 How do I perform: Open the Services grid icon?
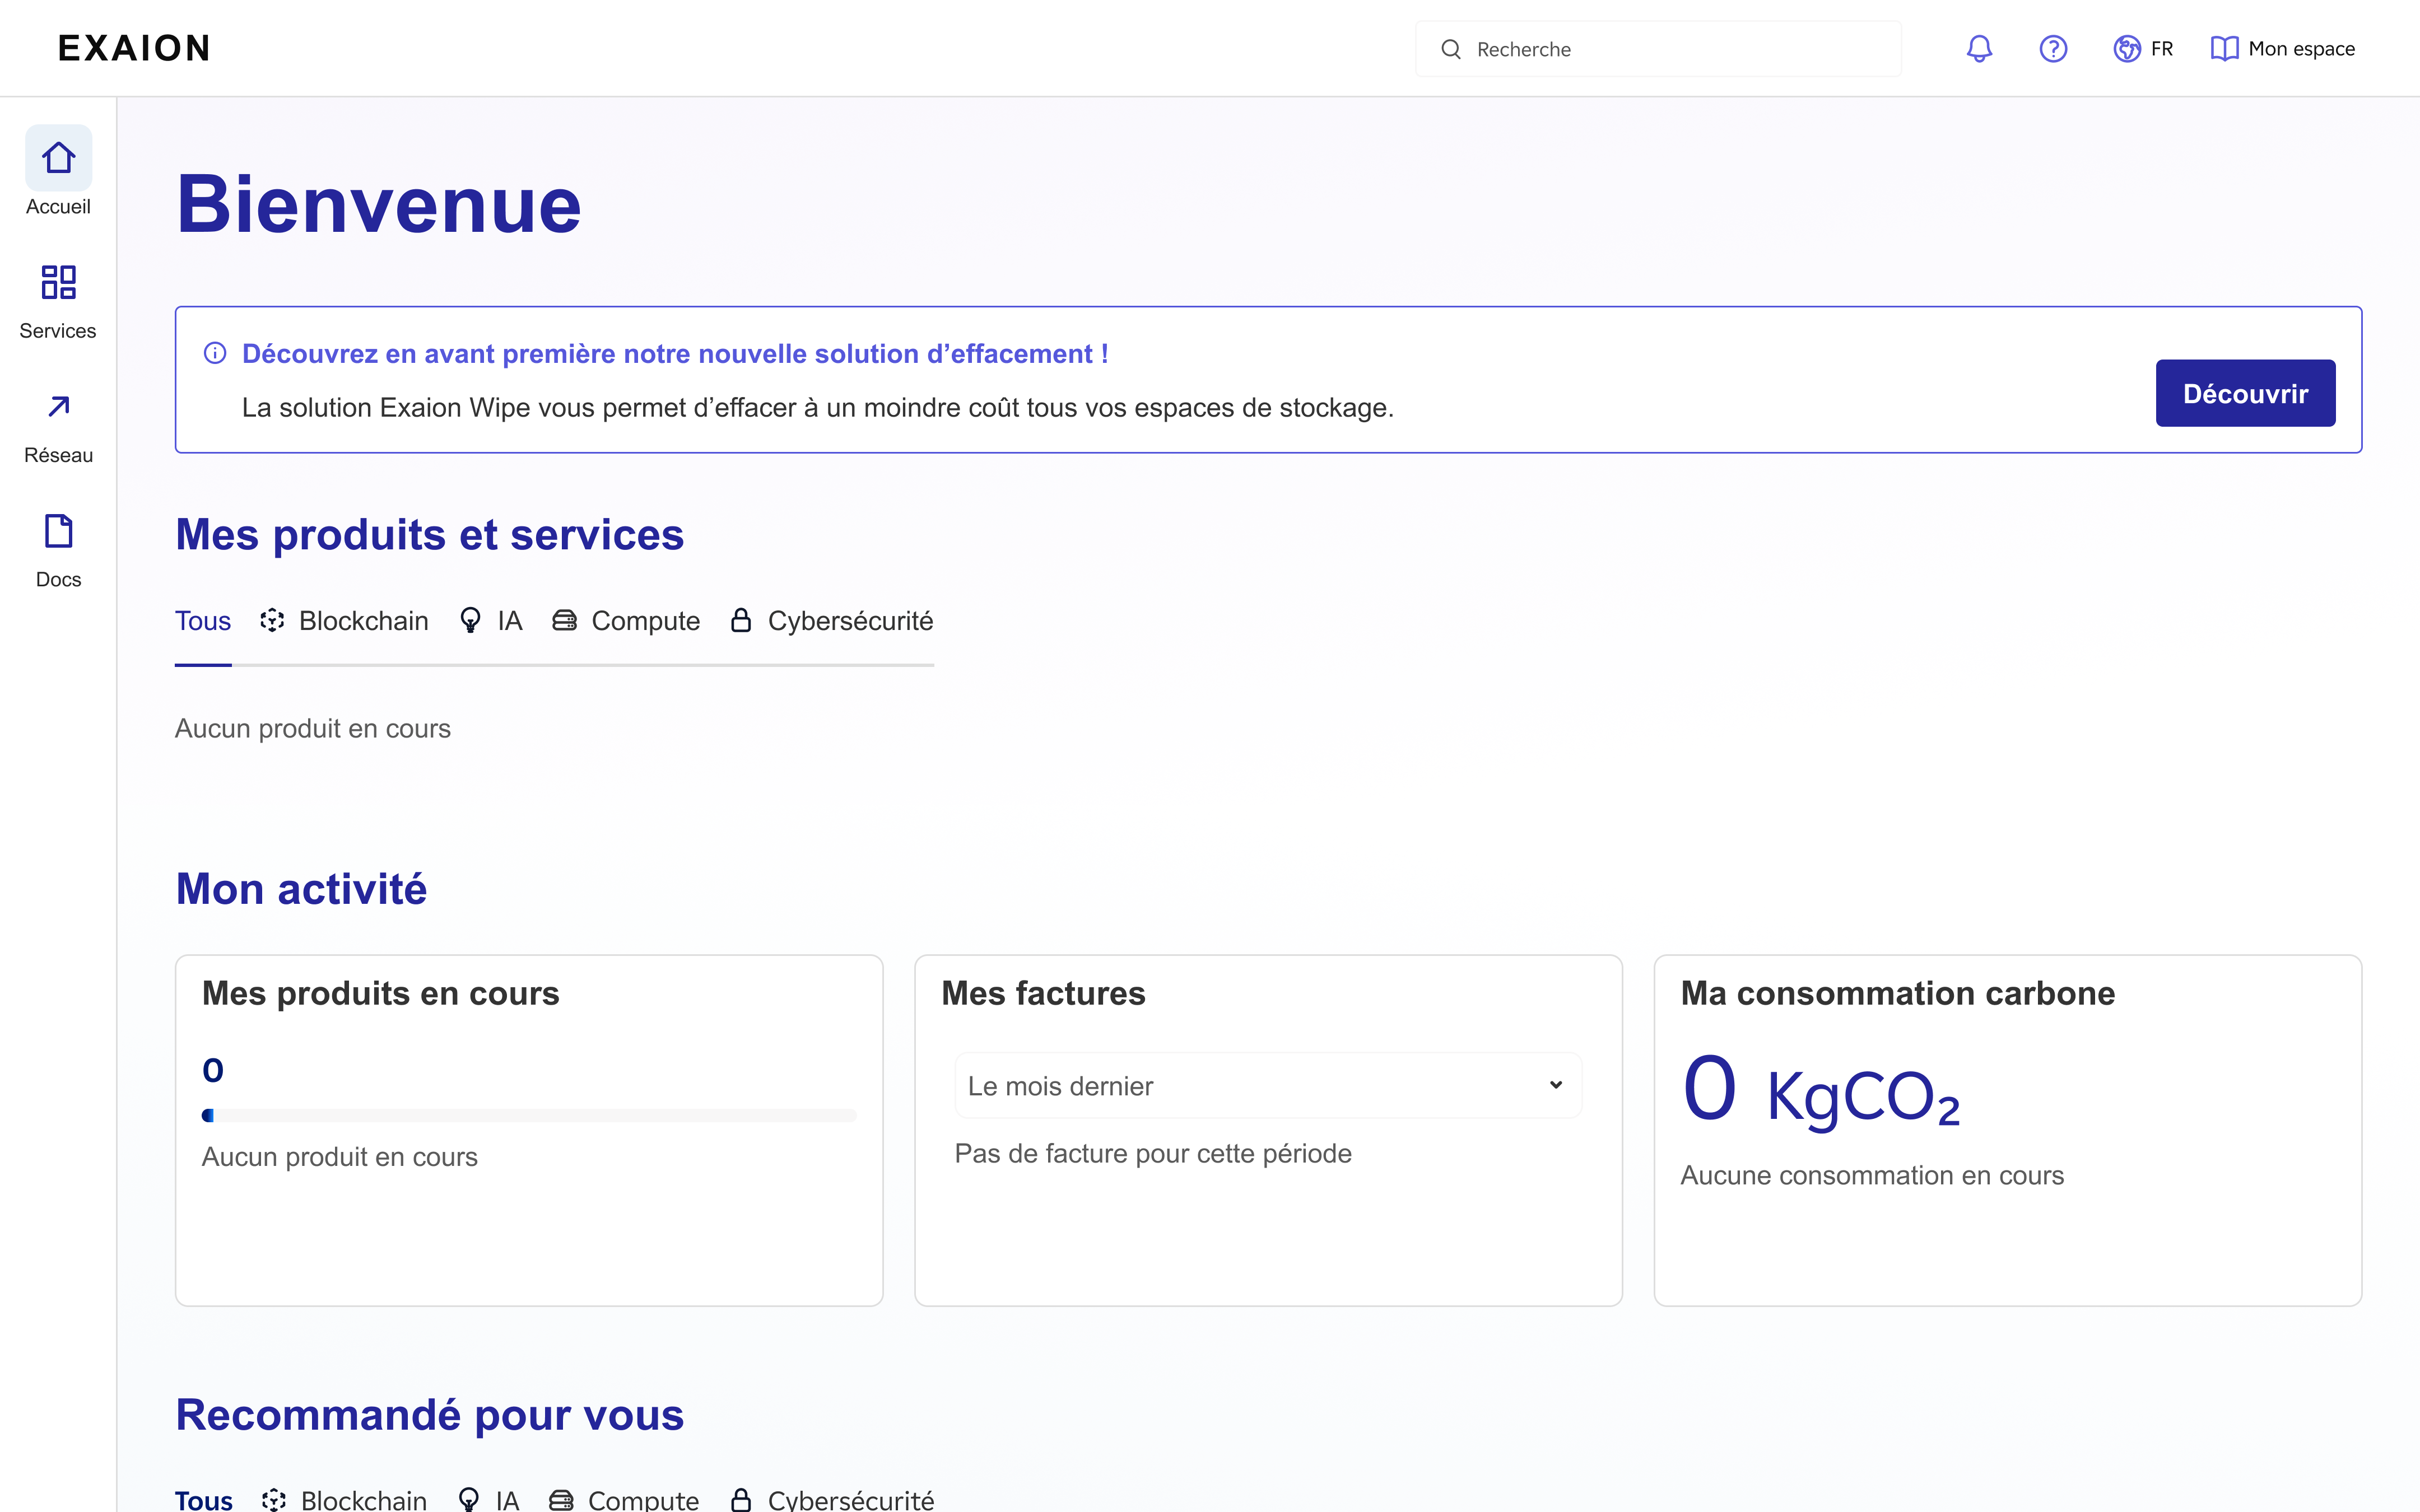[58, 283]
